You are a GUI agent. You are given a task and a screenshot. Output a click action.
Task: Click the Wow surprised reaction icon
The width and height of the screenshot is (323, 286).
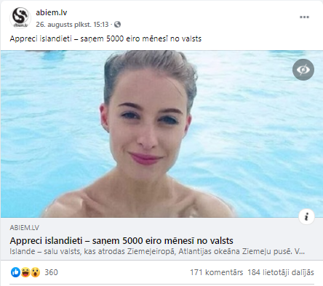point(36,272)
